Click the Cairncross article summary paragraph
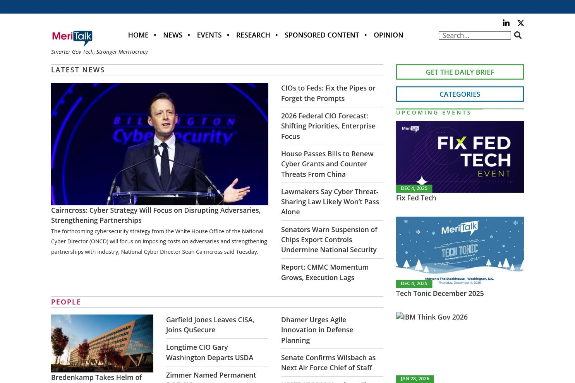Screen dimensions: 575x383 pos(159,241)
